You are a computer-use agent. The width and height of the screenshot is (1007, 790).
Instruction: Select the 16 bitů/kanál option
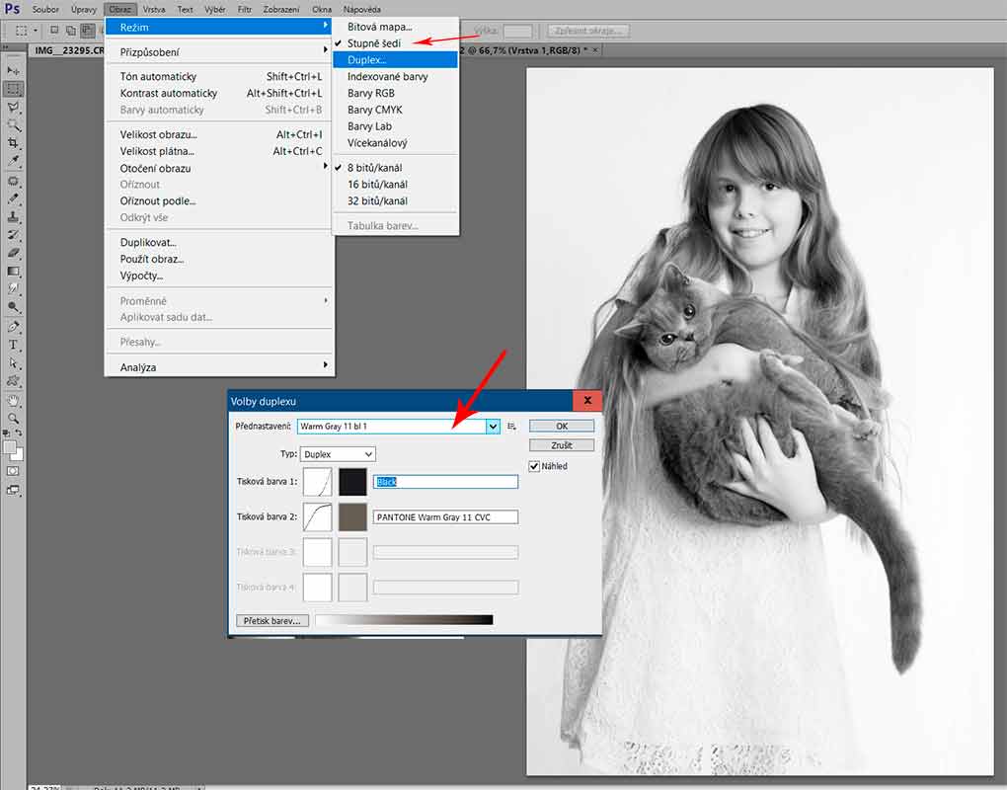(377, 185)
